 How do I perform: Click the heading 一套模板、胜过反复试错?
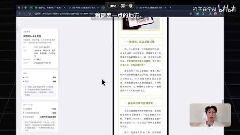[141, 42]
